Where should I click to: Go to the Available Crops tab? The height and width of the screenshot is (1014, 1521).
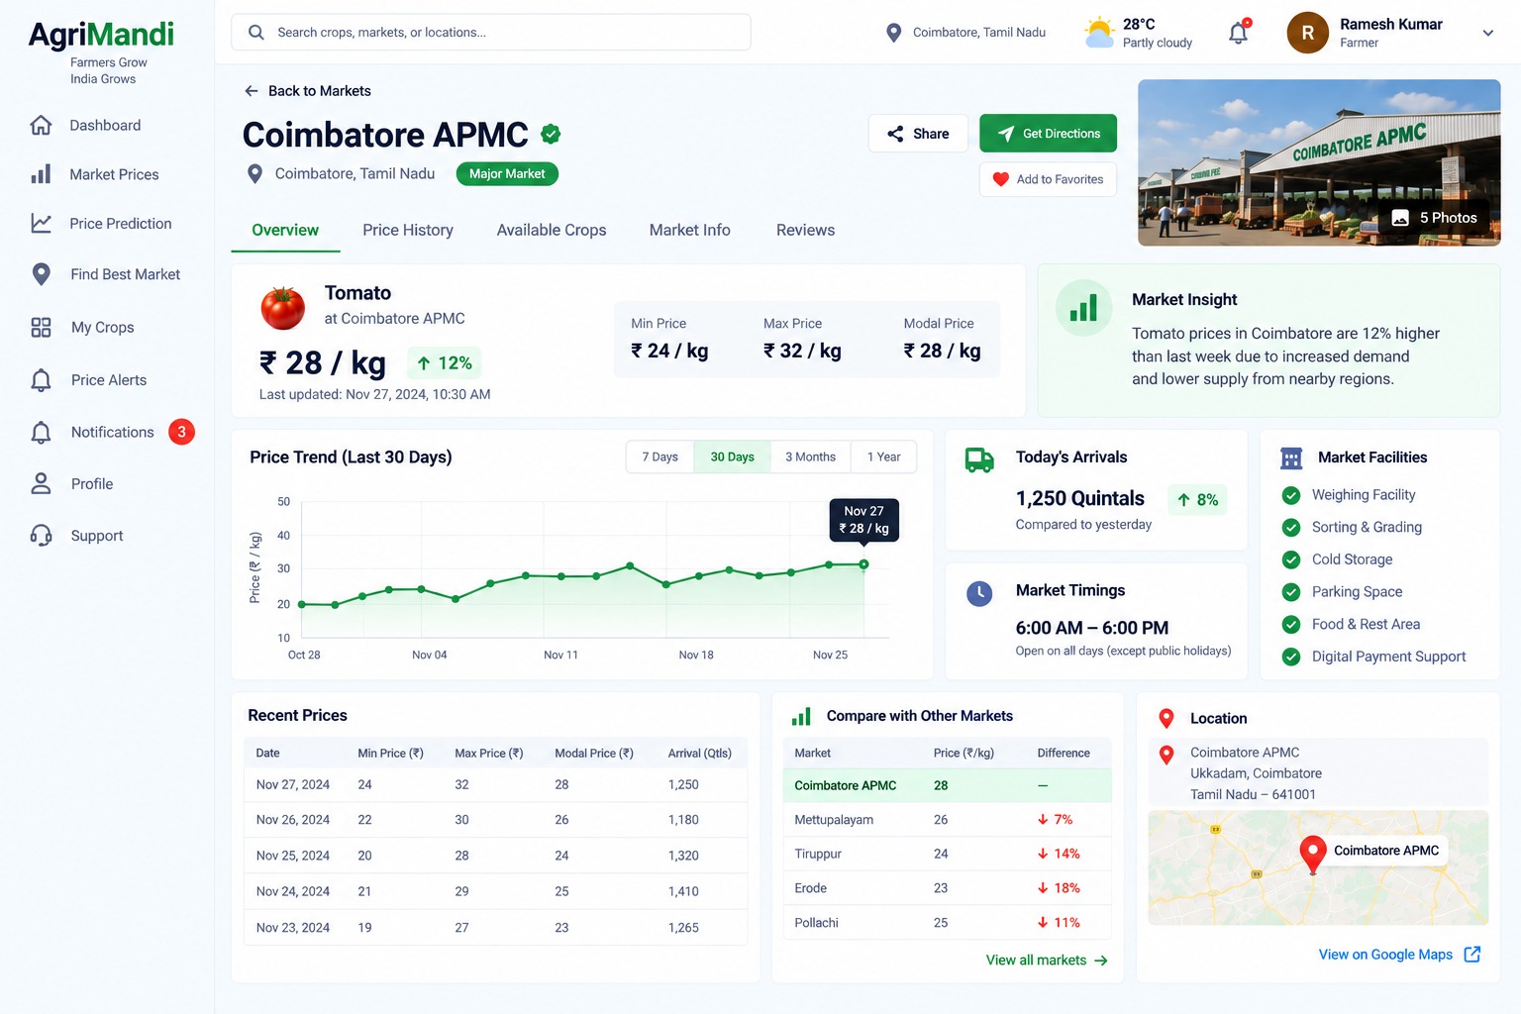pyautogui.click(x=552, y=231)
